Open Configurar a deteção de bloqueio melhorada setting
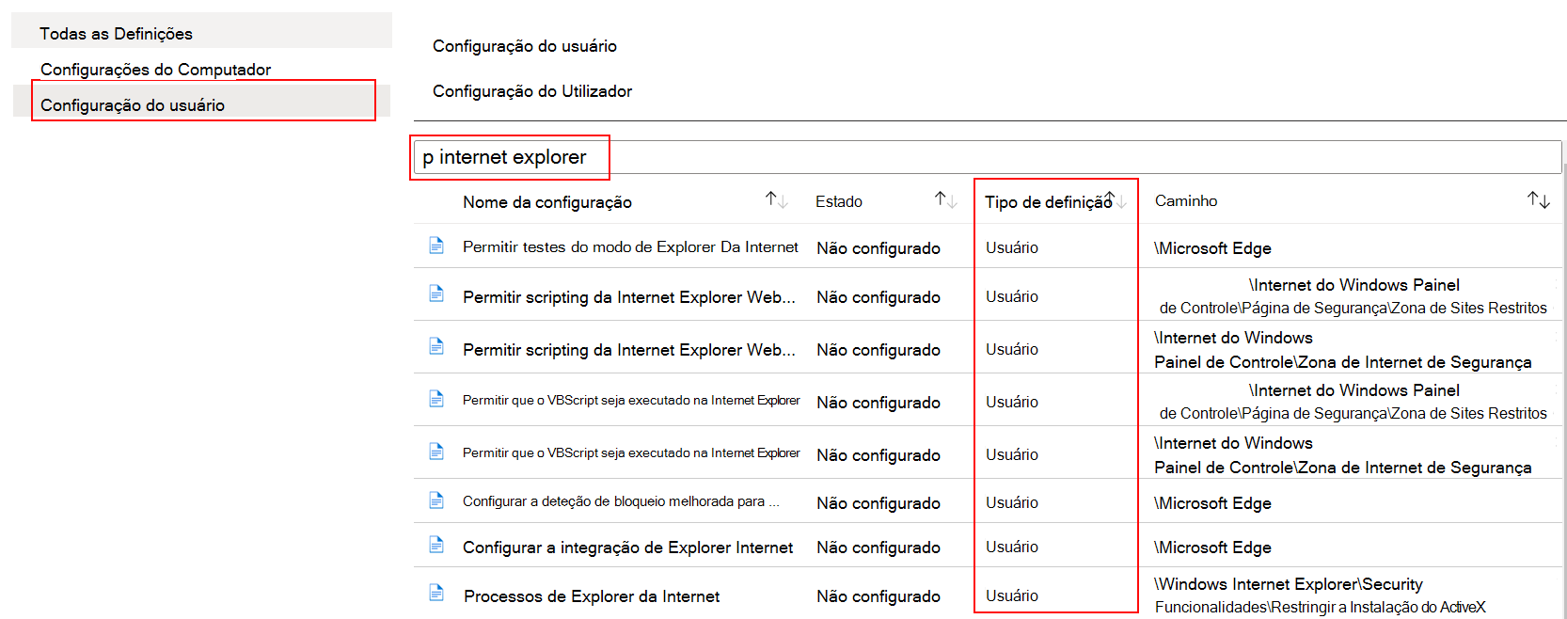Image resolution: width=1567 pixels, height=619 pixels. [x=621, y=501]
